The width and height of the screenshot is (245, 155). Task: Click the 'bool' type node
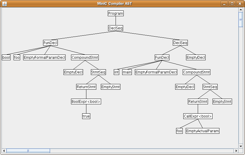point(6,58)
